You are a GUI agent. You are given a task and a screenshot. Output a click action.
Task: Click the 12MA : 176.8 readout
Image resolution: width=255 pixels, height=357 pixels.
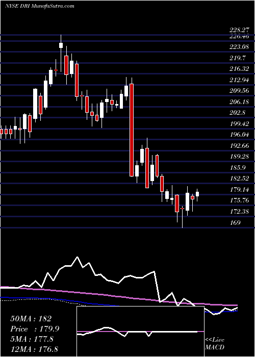[x=34, y=349]
